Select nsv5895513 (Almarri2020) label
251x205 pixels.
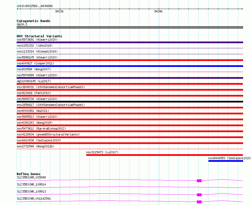tap(37, 117)
